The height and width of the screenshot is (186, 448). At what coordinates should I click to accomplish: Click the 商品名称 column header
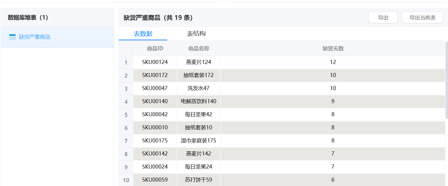[x=199, y=49]
